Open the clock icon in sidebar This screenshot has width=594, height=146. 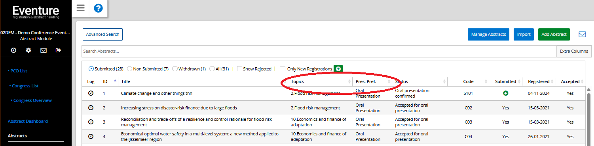pyautogui.click(x=13, y=50)
